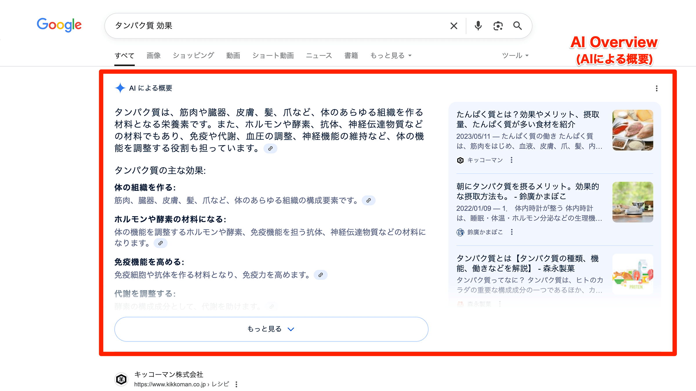Screen dimensions: 696x391
Task: Open the ショート動画 tab
Action: (x=273, y=56)
